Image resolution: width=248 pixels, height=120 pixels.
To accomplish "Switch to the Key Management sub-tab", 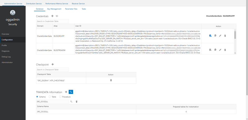I will pos(54,9).
